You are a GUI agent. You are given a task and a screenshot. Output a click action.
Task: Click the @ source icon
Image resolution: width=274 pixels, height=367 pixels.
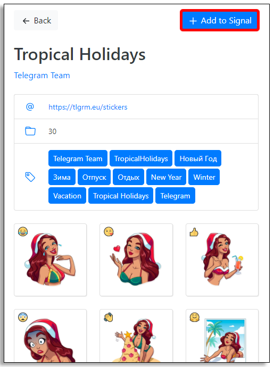30,107
